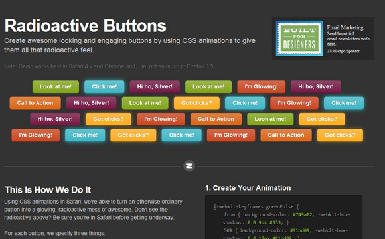Open the Built for Designers ad image
The image size is (385, 239).
[x=299, y=39]
